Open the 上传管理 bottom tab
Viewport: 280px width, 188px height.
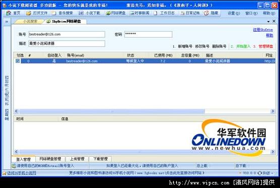click(77, 159)
